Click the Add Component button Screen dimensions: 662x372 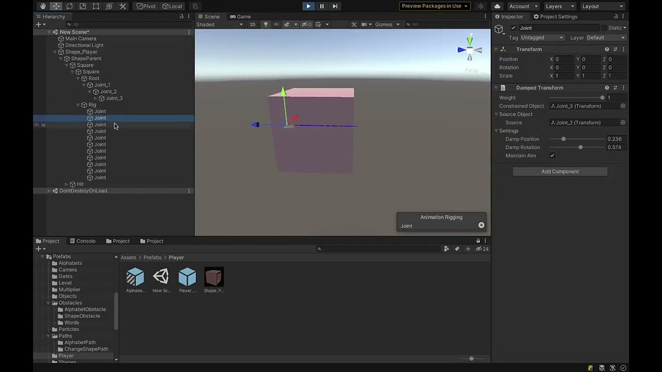[x=560, y=171]
